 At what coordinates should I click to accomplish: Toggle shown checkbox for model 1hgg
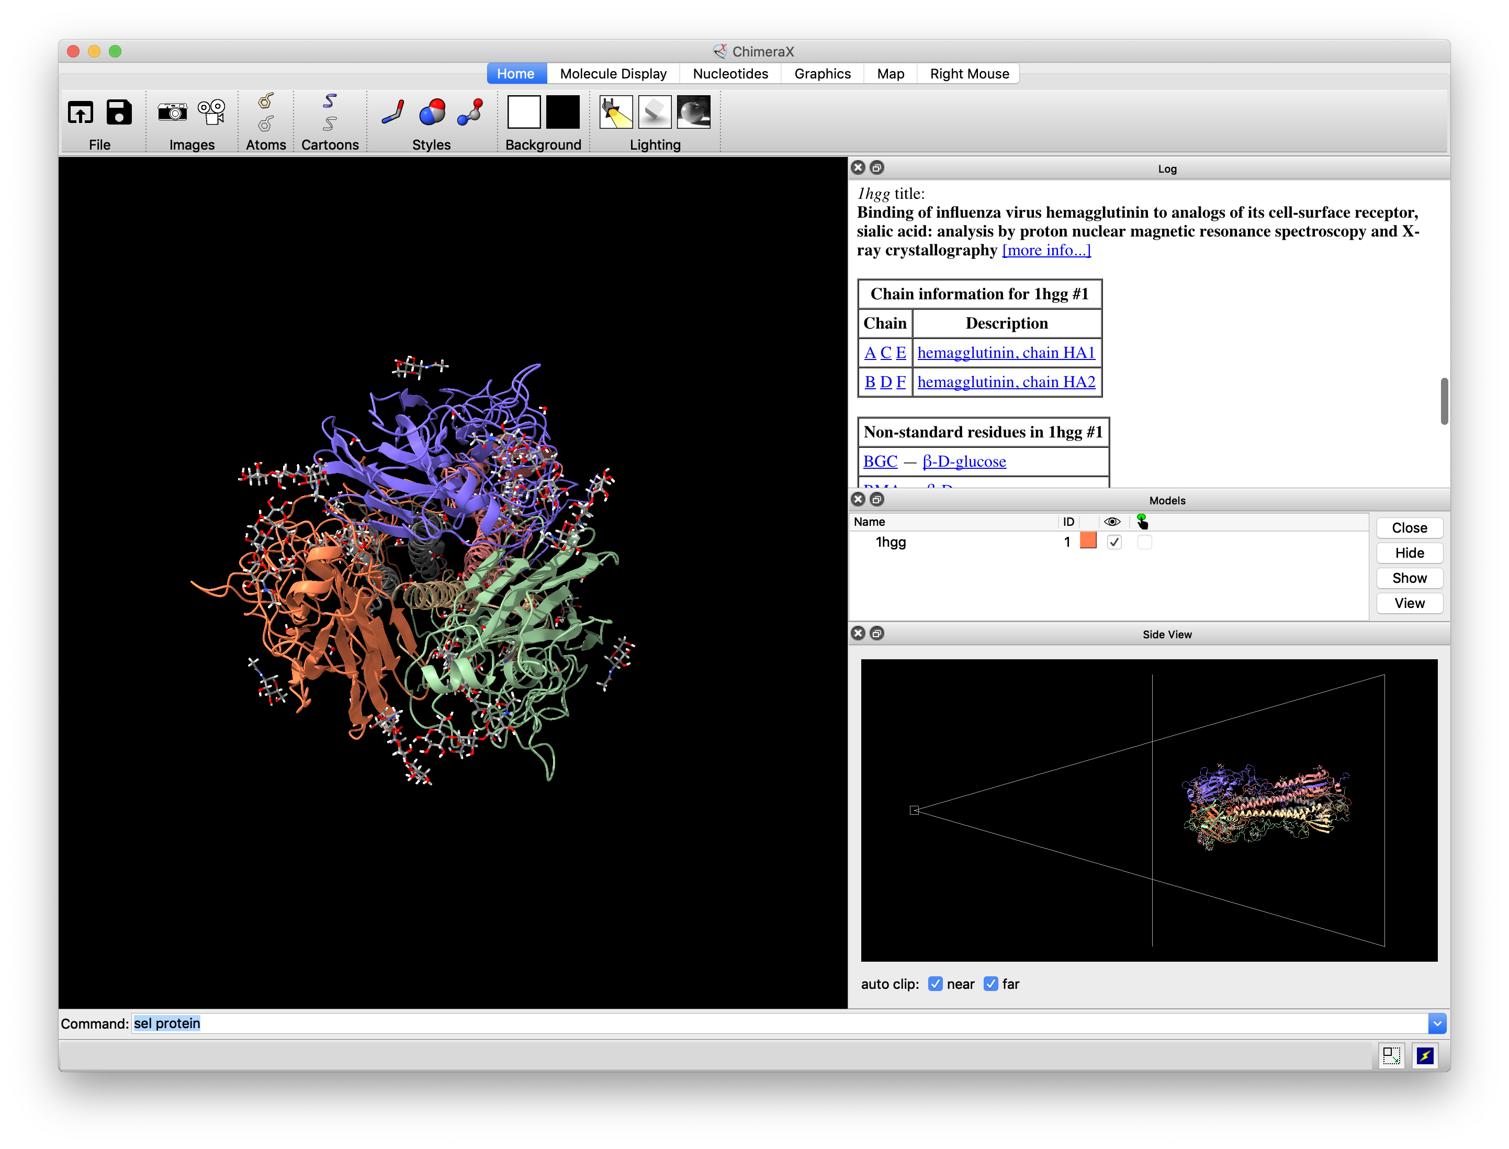1114,543
